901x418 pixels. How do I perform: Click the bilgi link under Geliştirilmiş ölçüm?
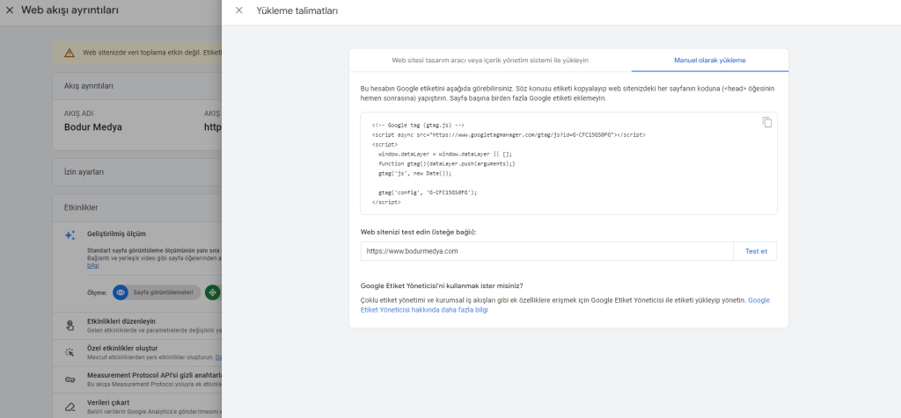92,265
